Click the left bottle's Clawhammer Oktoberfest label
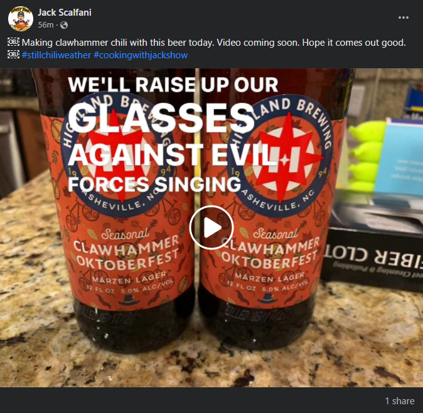The image size is (423, 413). point(126,254)
